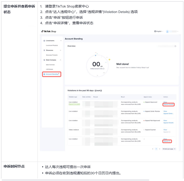Click the Livestreams sidebar icon
184x181 pixels.
tap(44, 41)
